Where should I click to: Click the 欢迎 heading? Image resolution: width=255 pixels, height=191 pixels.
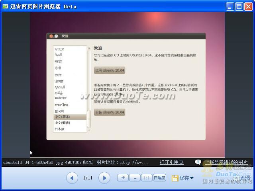point(98,48)
